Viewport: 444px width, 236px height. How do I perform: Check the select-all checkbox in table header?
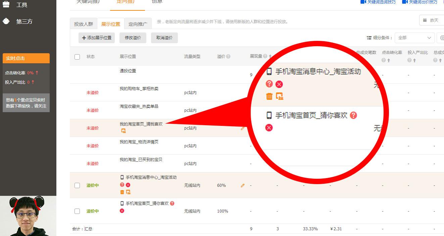point(77,56)
